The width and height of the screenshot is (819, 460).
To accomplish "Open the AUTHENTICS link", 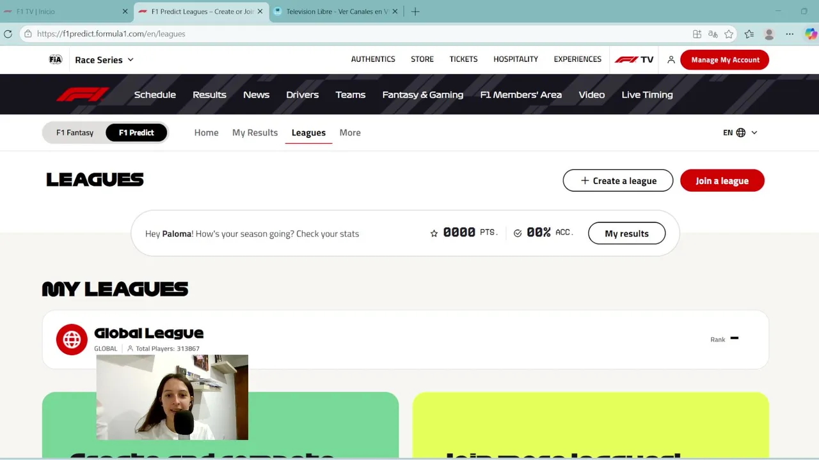I will tap(373, 59).
